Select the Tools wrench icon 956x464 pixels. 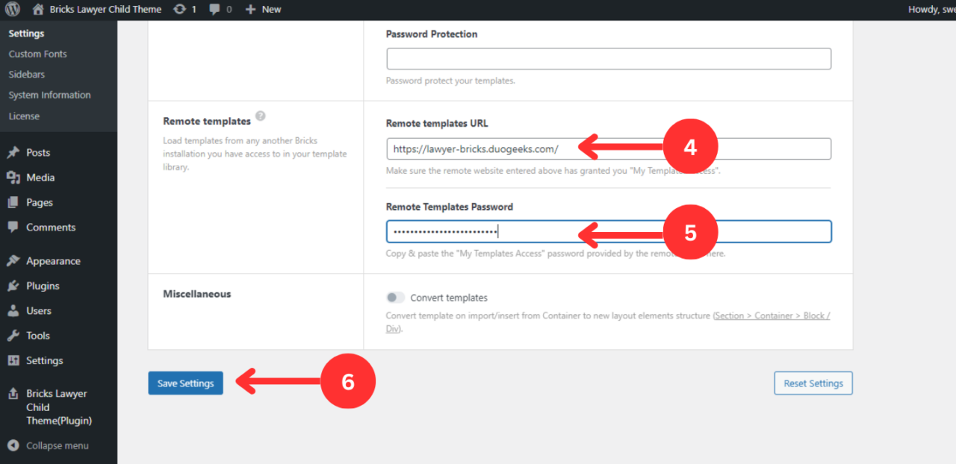tap(13, 336)
